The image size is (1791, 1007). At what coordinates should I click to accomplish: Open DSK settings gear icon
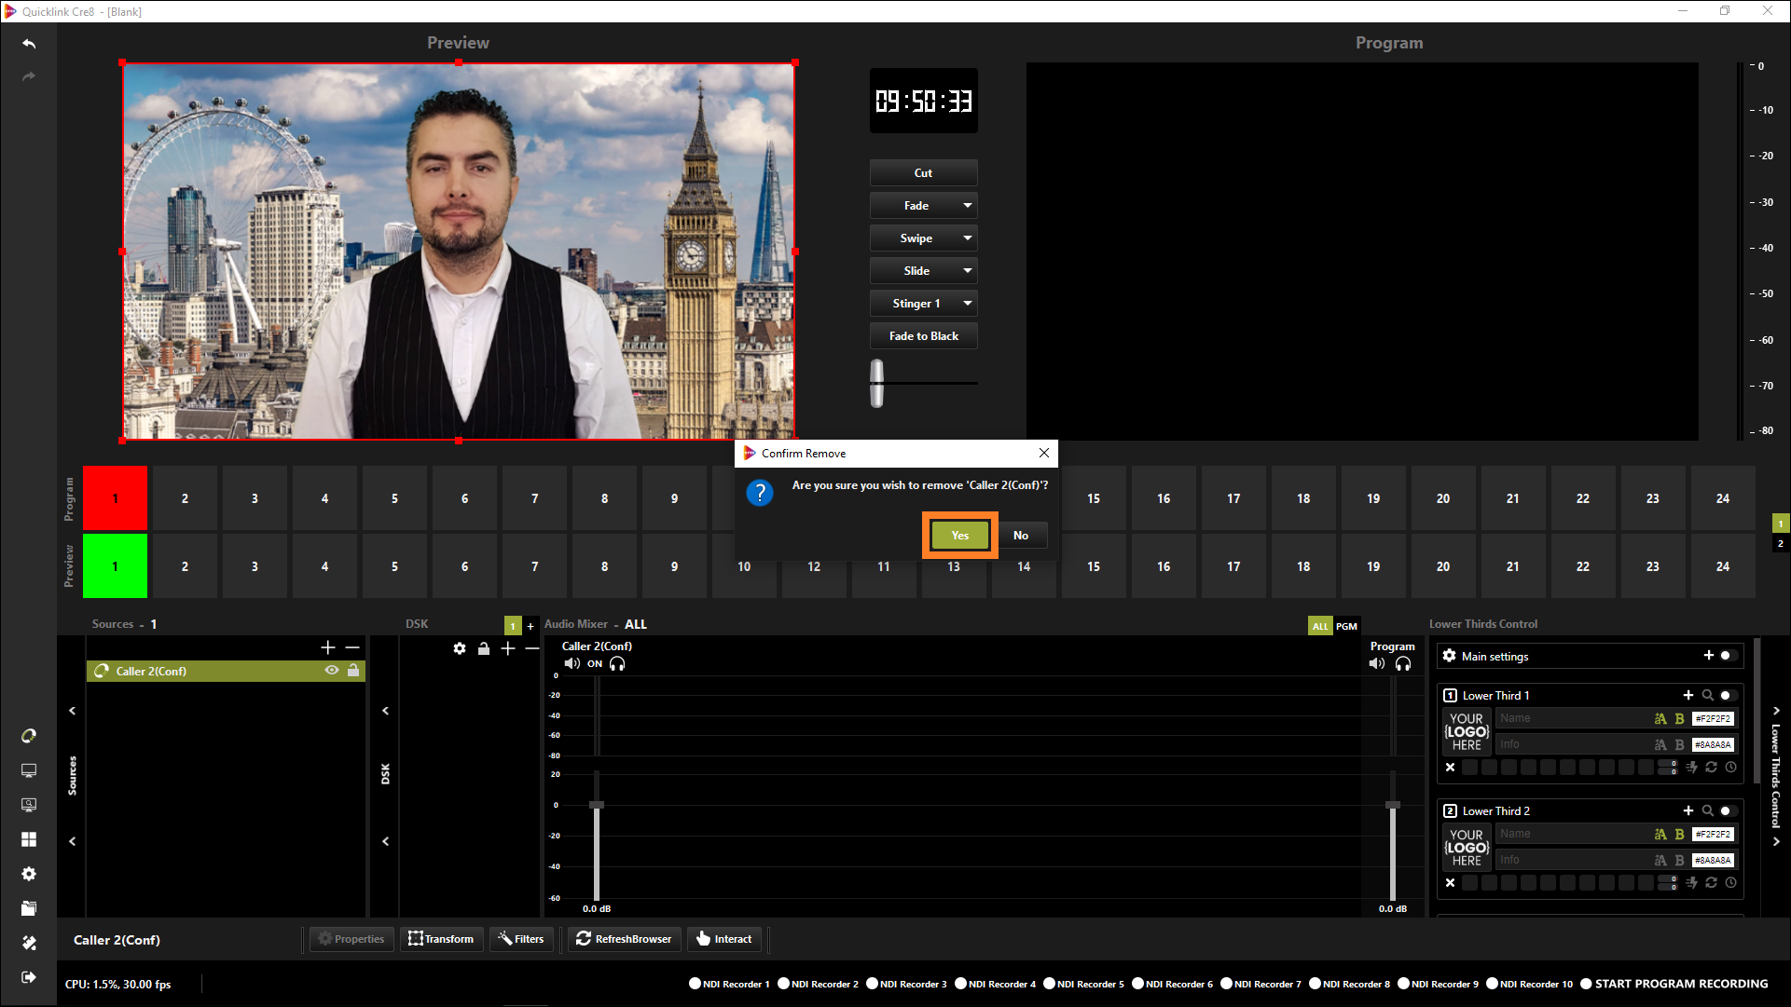click(x=460, y=648)
